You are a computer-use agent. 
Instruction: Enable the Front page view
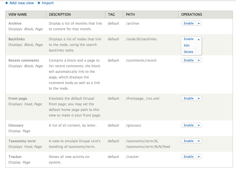point(189,99)
